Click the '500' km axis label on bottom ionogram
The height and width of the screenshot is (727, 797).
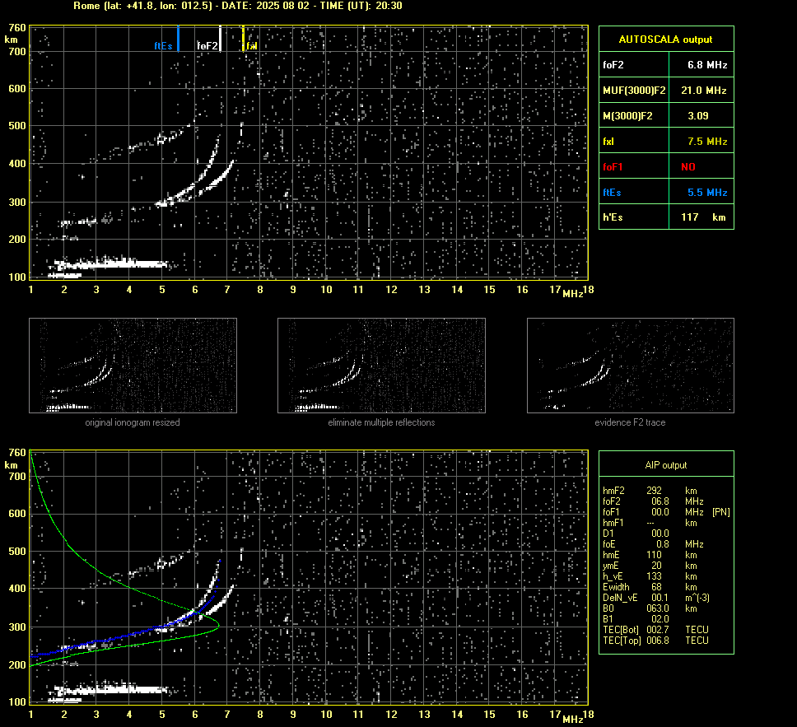pyautogui.click(x=17, y=551)
